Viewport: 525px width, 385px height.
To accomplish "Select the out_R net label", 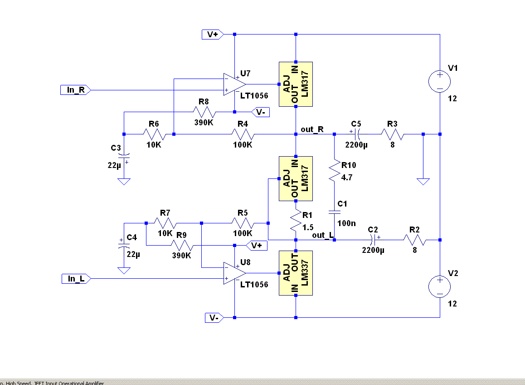I will point(312,129).
